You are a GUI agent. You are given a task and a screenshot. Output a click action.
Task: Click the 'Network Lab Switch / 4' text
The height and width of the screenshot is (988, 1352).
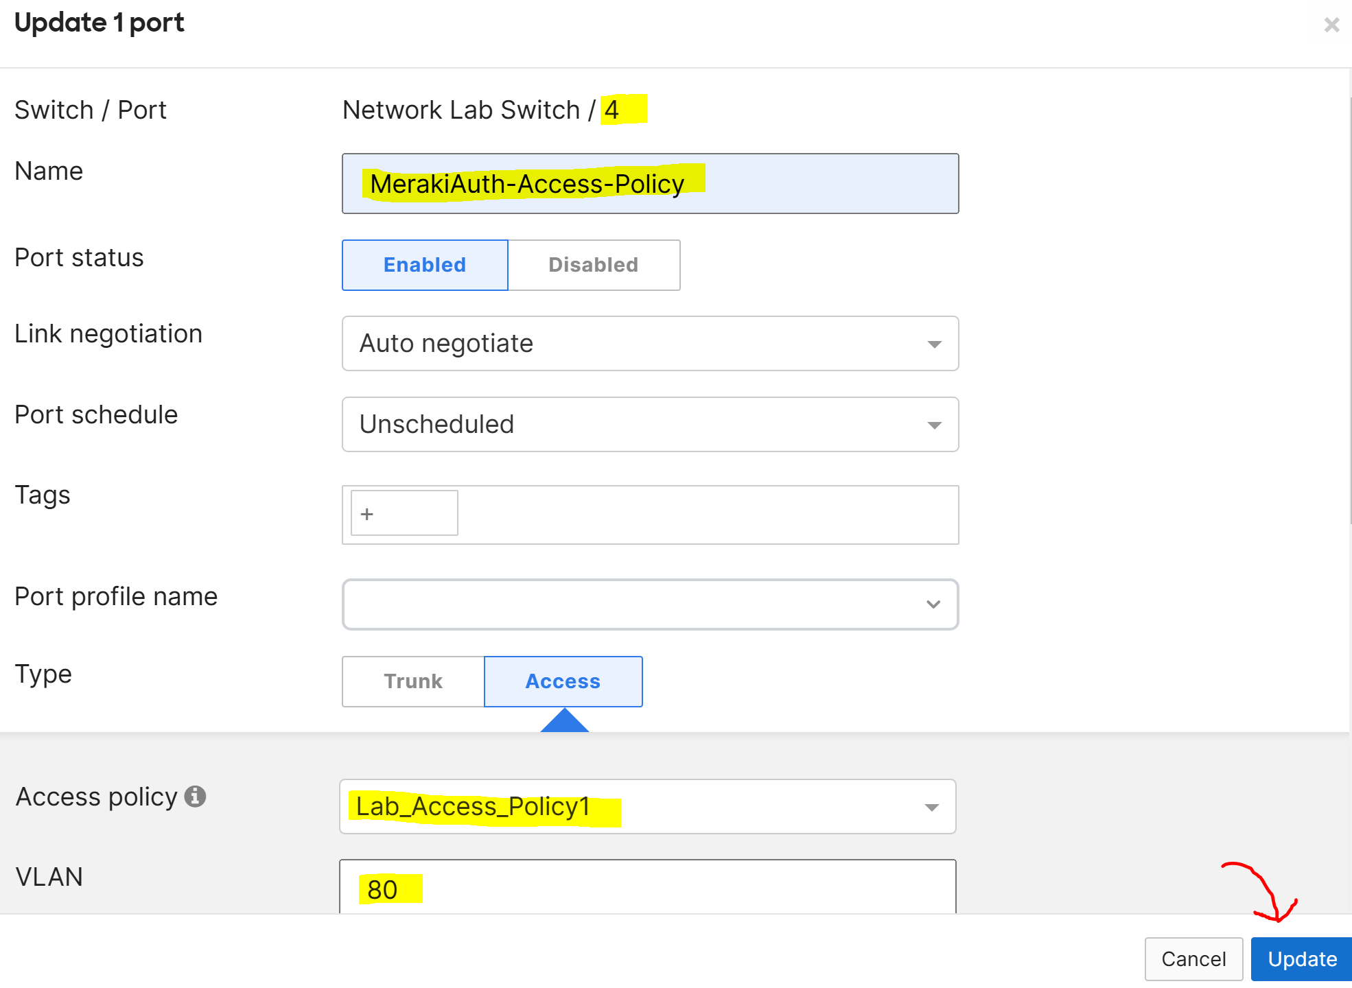[480, 110]
